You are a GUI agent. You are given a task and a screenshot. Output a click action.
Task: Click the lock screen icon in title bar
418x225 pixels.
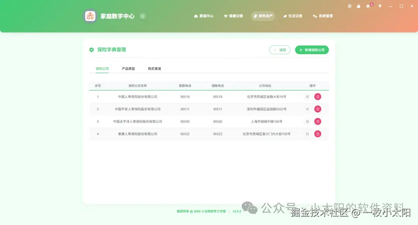tap(358, 6)
